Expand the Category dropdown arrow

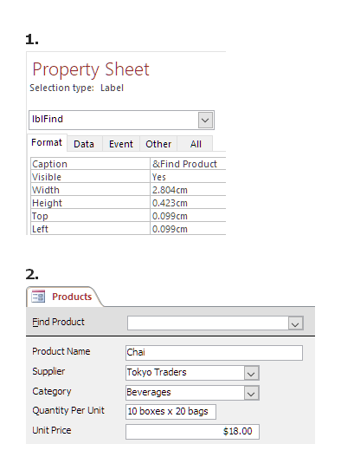(251, 394)
